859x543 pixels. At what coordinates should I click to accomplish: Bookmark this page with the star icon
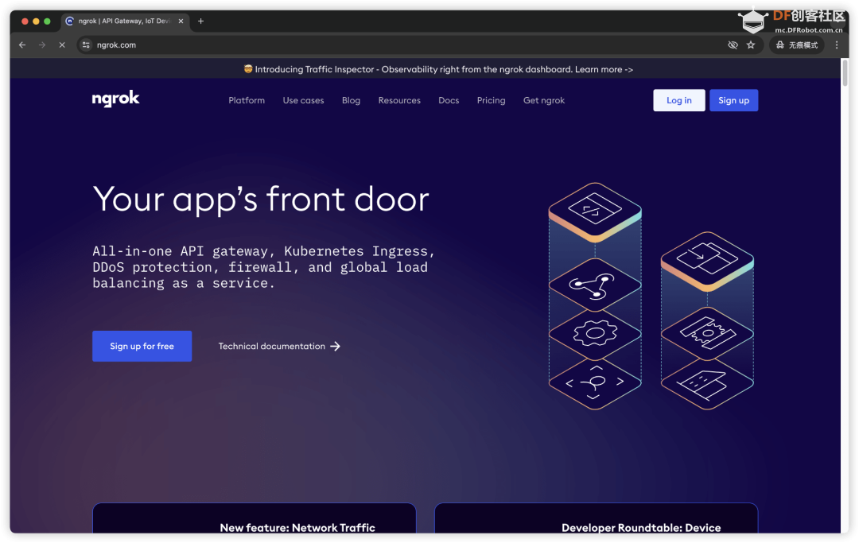[751, 45]
